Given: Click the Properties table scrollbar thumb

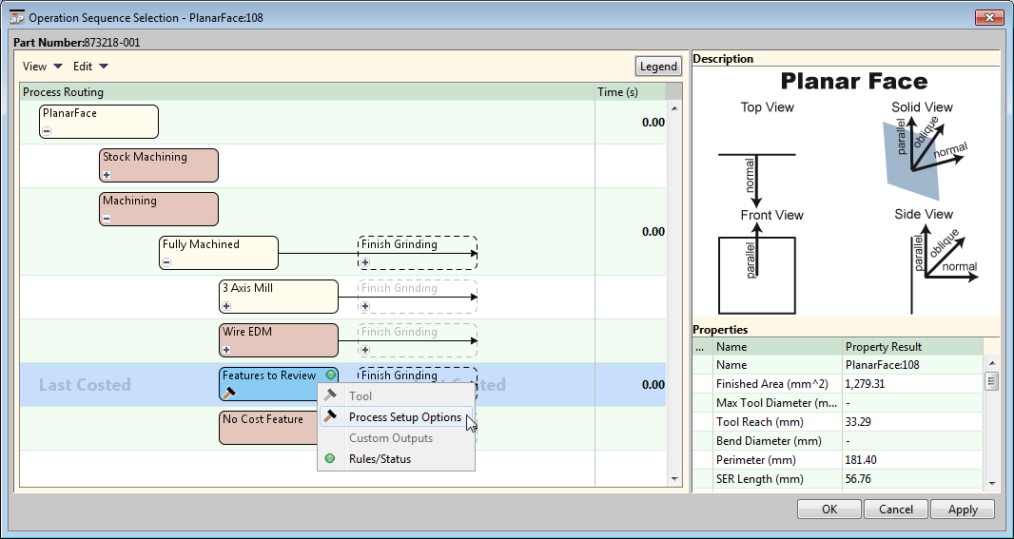Looking at the screenshot, I should click(x=991, y=381).
